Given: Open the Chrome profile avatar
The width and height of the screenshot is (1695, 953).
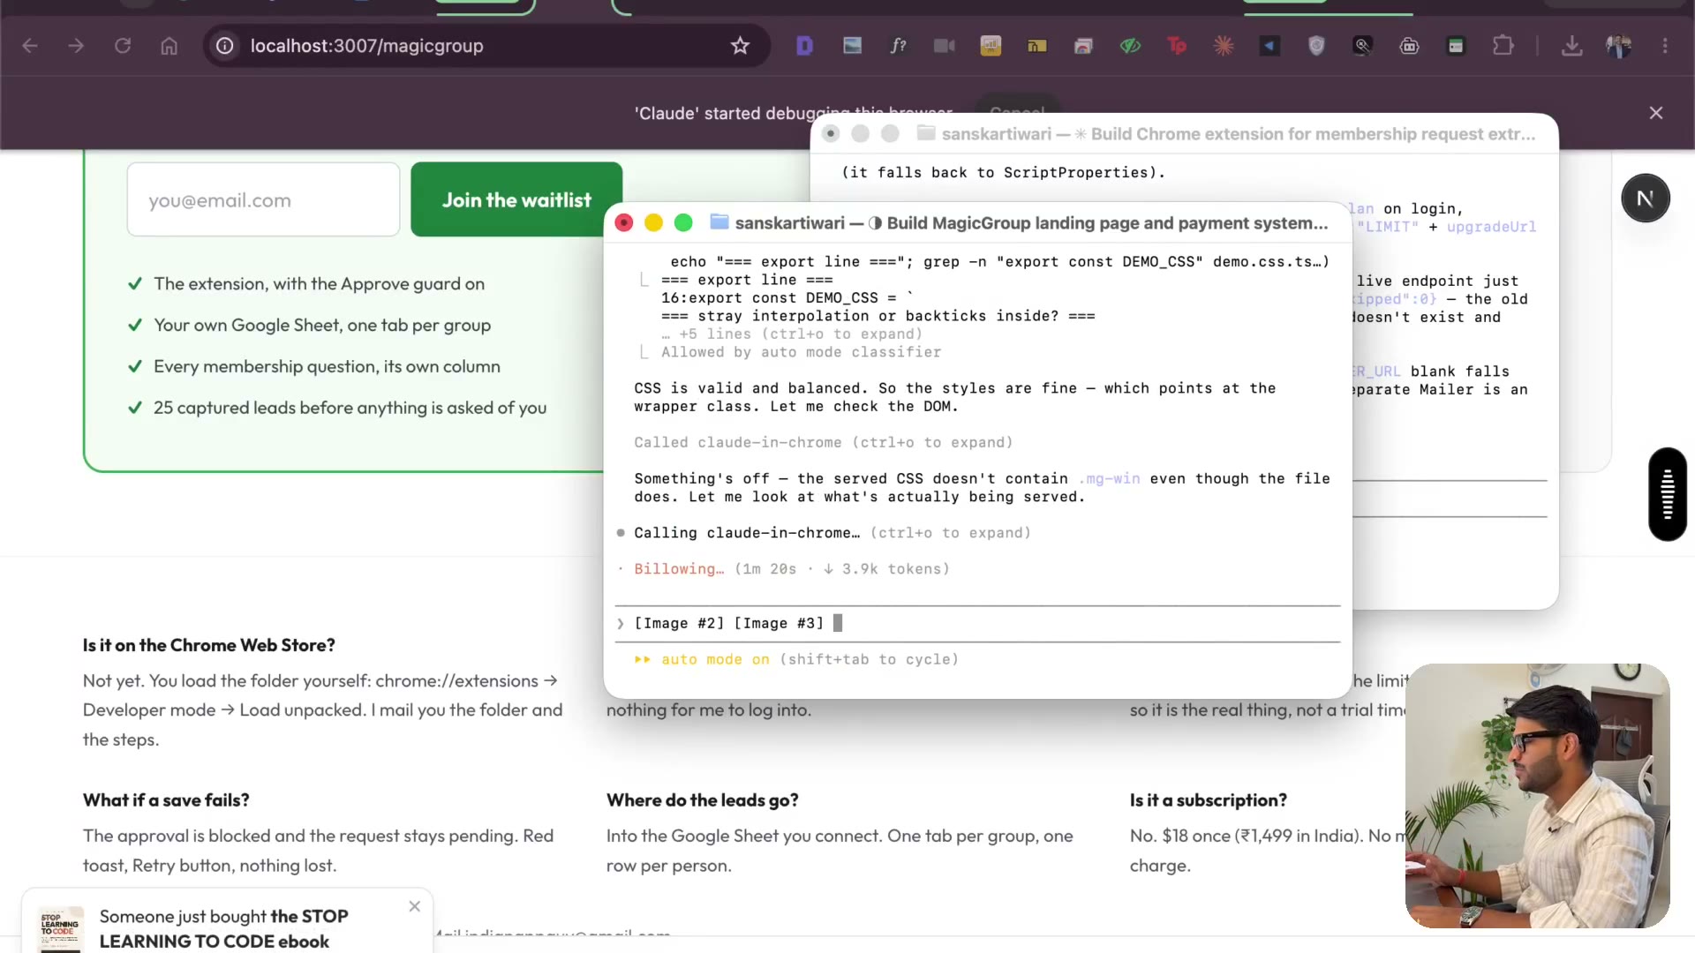Looking at the screenshot, I should [x=1618, y=46].
